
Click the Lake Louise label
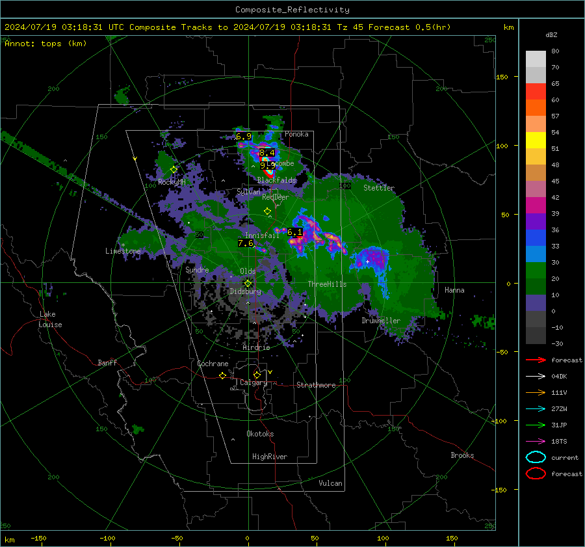click(50, 319)
